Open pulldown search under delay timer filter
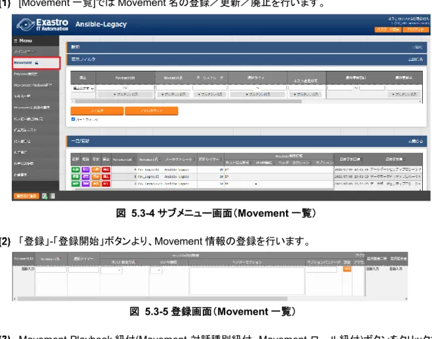The width and height of the screenshot is (432, 339). point(258,94)
